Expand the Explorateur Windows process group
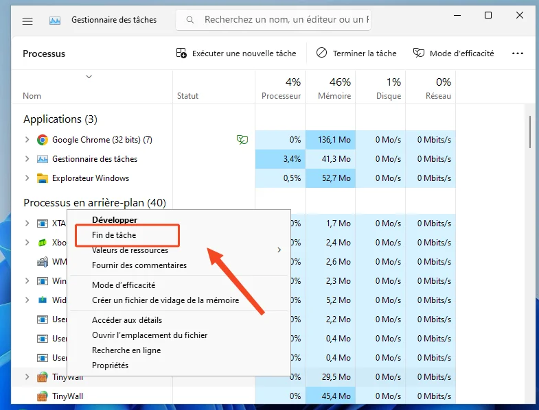Viewport: 539px width, 410px height. coord(27,178)
